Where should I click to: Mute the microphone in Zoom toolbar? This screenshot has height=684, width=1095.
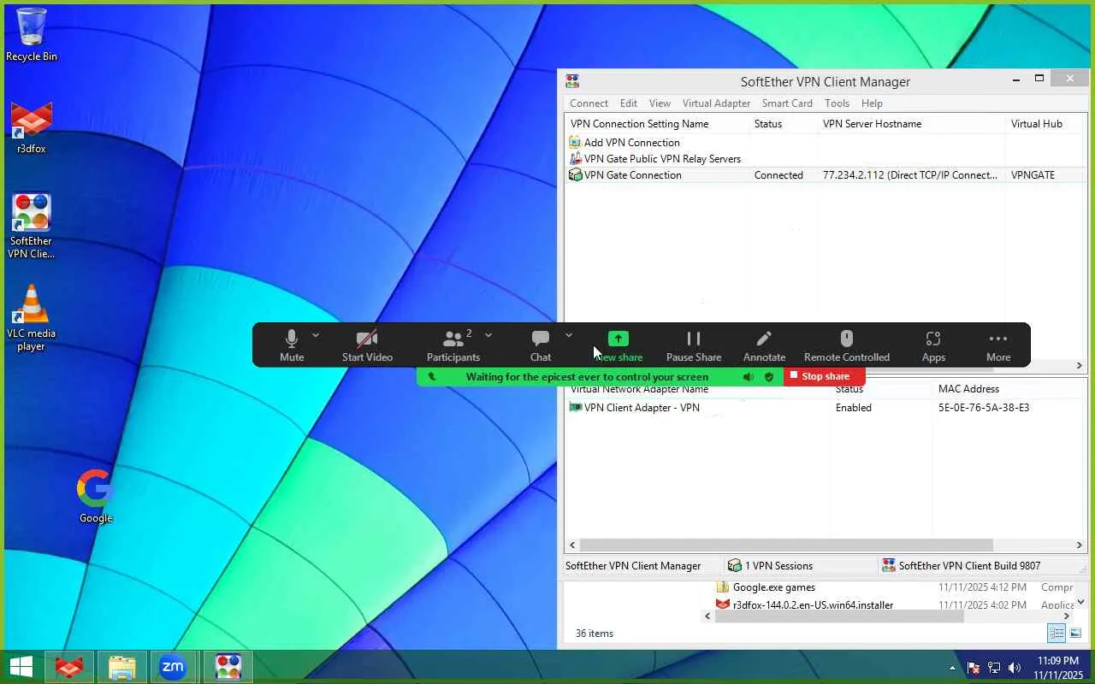(x=292, y=345)
